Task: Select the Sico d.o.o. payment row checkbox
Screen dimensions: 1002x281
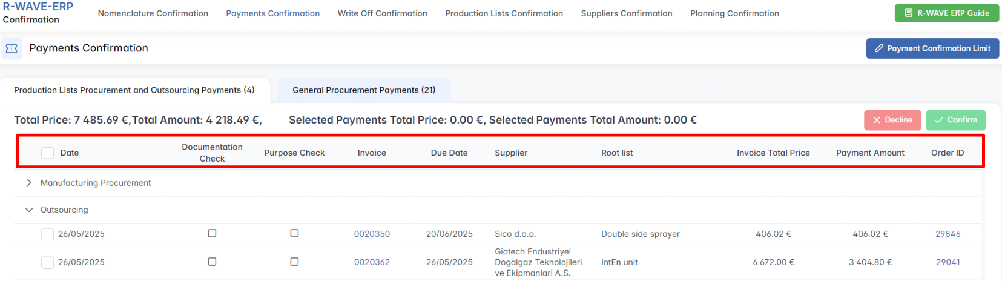Action: 47,234
